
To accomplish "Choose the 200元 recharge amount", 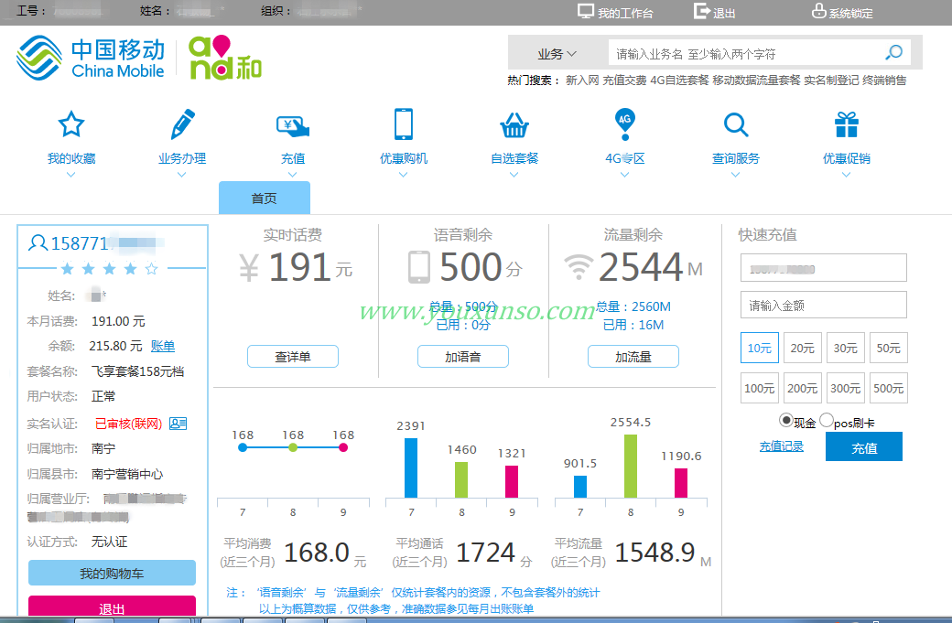I will [803, 388].
